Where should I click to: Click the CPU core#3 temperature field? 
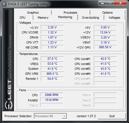(x=105, y=69)
